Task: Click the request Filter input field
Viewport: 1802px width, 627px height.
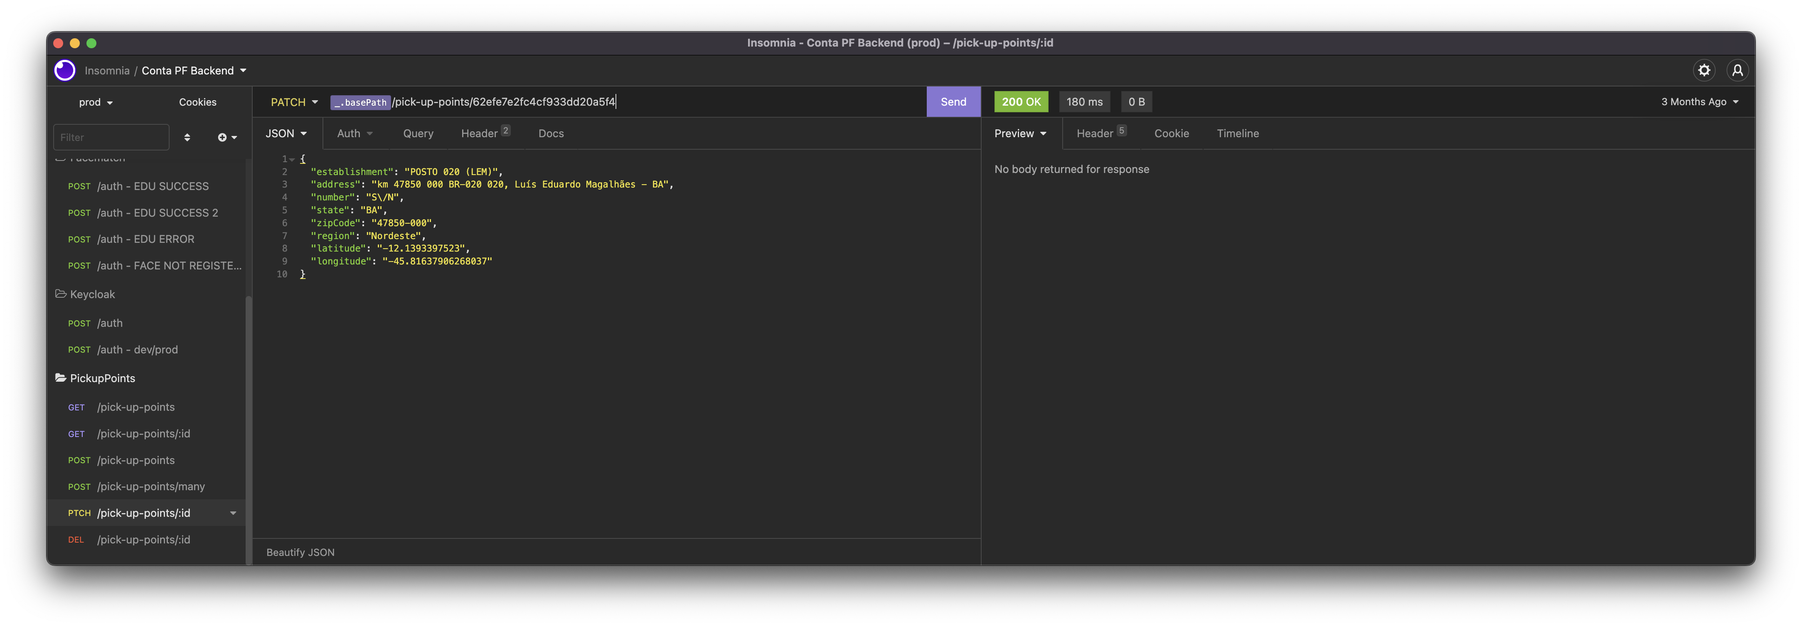Action: (111, 137)
